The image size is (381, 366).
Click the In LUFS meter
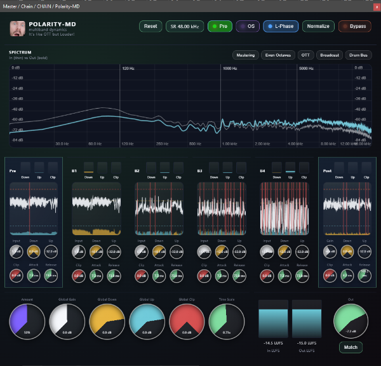[273, 322]
